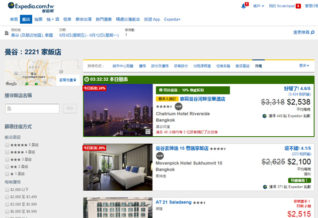Screen dimensions: 318x218
Task: Sort results by 評分及價格
Action: click(160, 66)
